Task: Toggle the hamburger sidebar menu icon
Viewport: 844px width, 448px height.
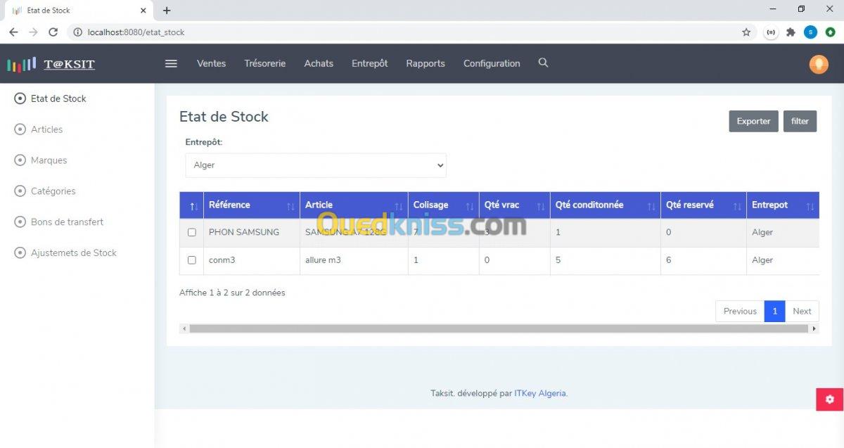Action: [x=171, y=63]
